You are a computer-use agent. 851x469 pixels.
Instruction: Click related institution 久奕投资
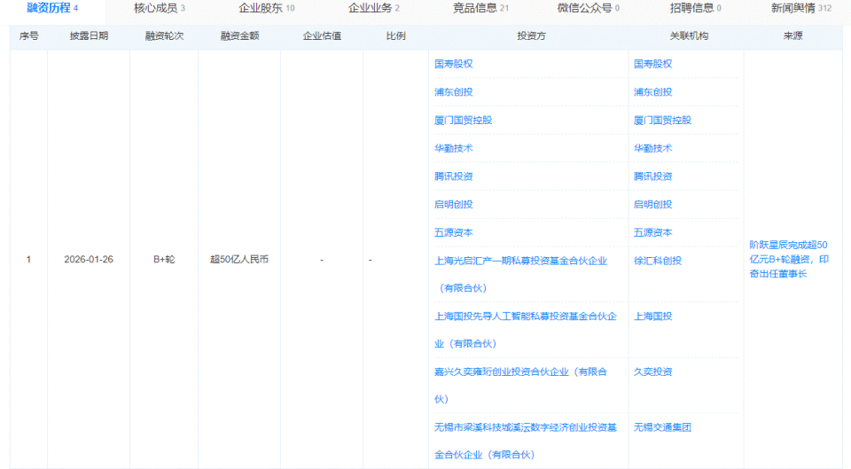point(652,371)
